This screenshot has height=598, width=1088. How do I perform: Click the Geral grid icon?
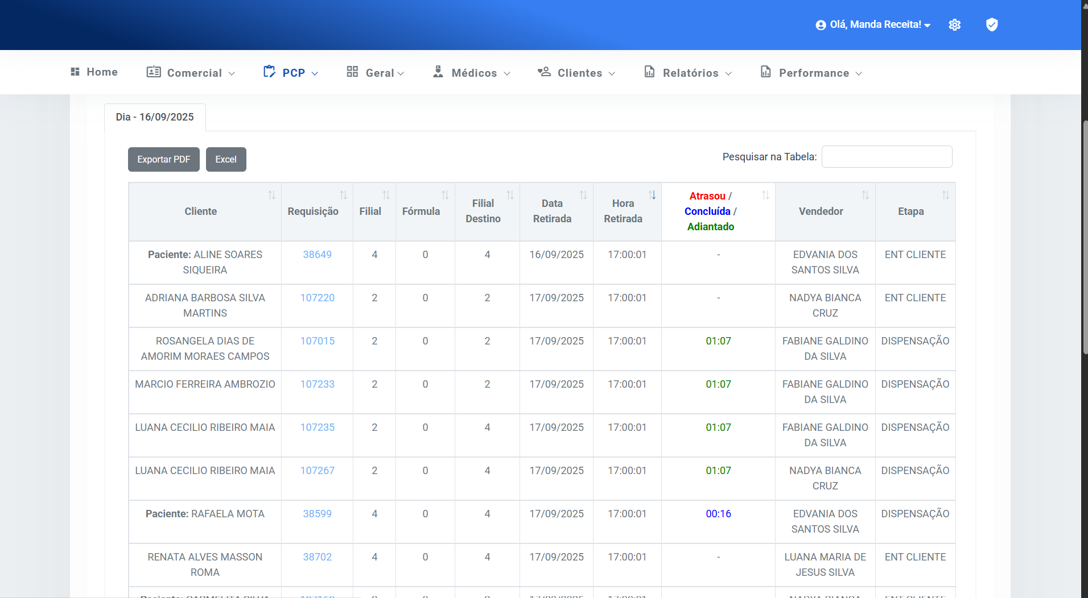point(352,72)
